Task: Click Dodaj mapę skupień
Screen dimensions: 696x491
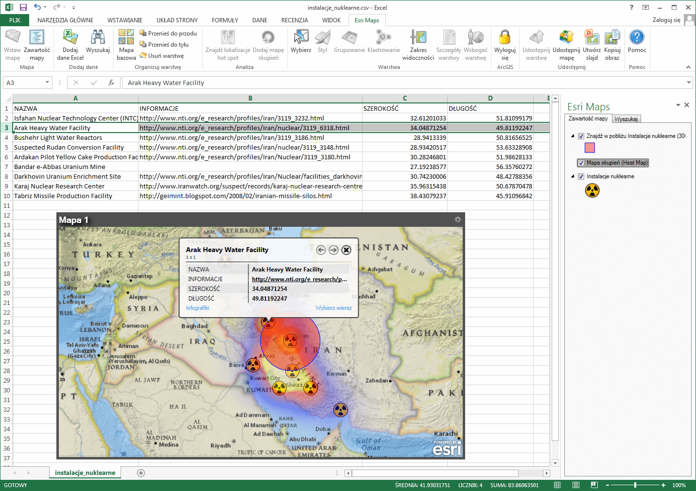Action: (268, 45)
